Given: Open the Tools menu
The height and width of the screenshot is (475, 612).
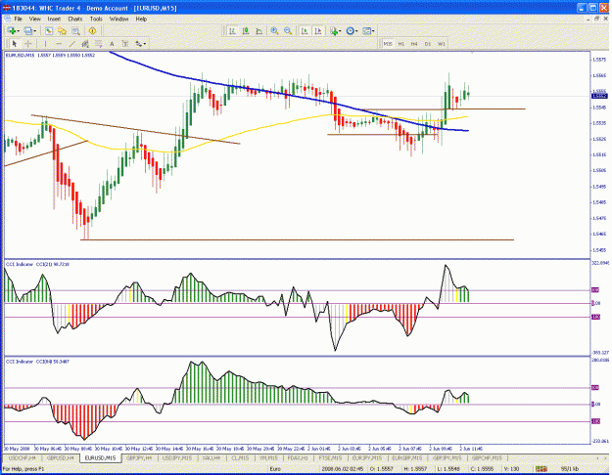Looking at the screenshot, I should 96,19.
